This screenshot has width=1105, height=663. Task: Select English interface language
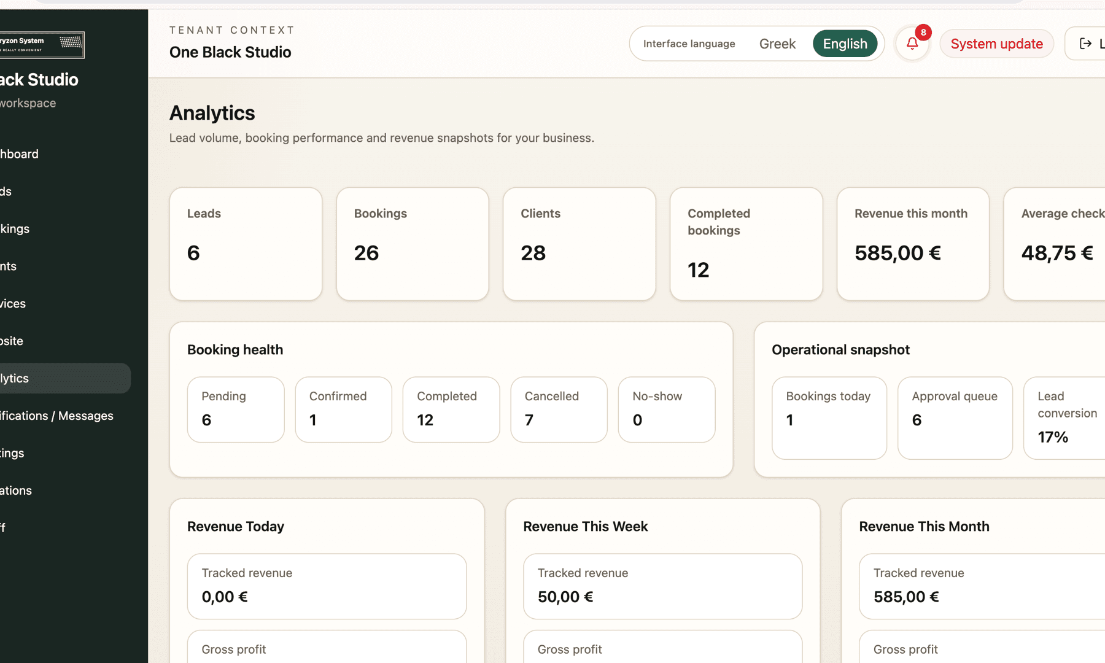coord(845,44)
